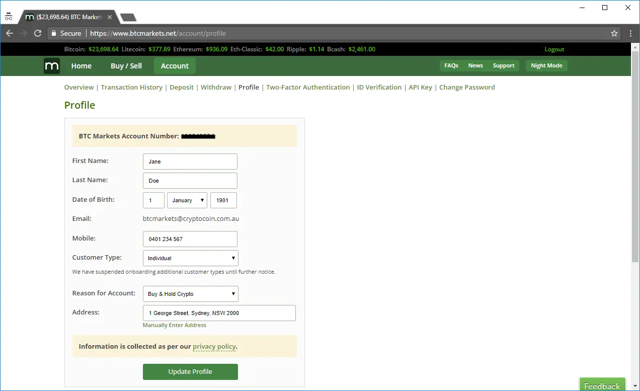
Task: Open Transaction History
Action: pyautogui.click(x=132, y=87)
